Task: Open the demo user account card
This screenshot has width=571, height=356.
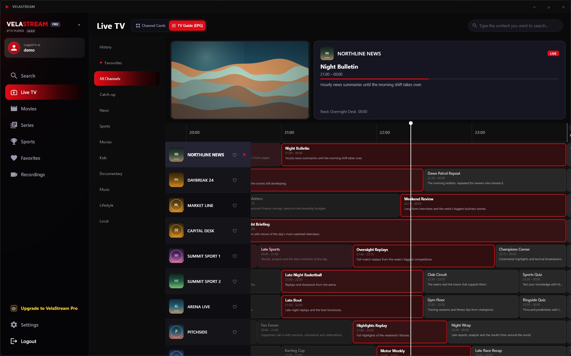Action: click(x=45, y=48)
